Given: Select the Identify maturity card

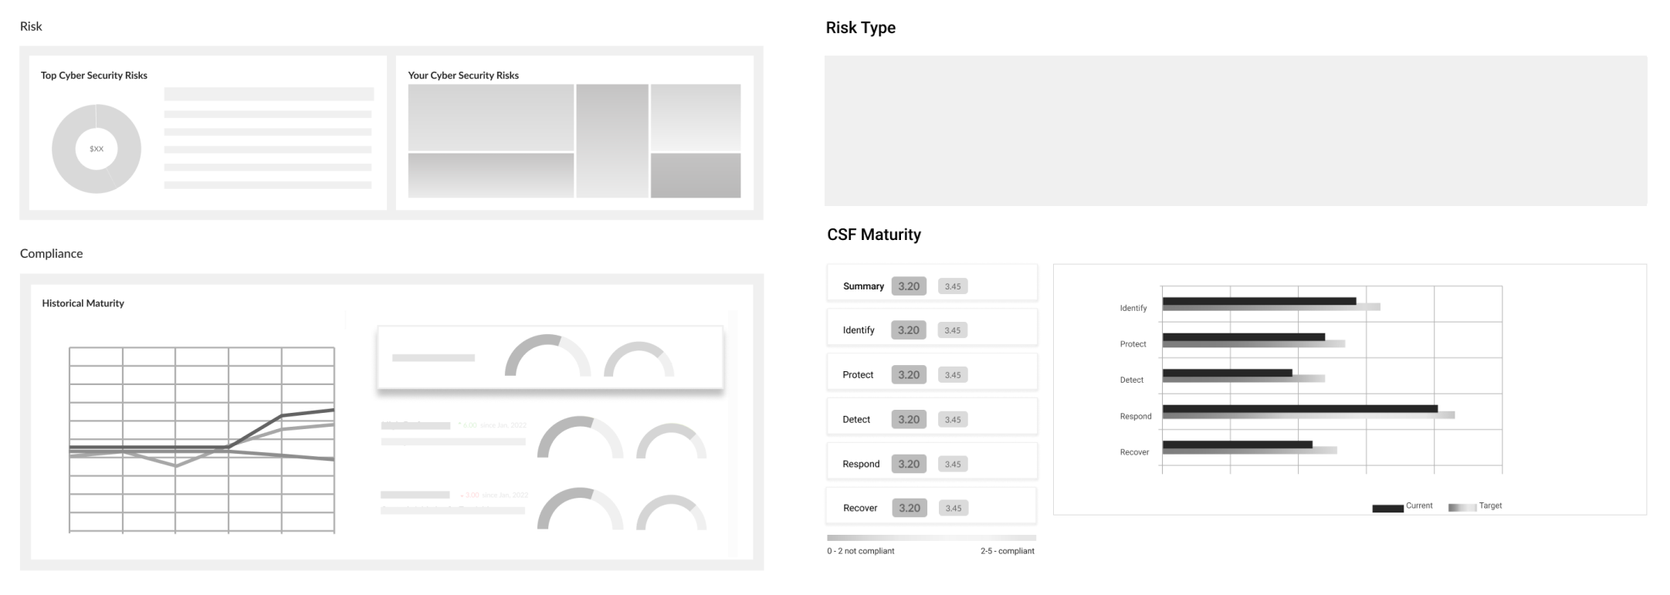Looking at the screenshot, I should [x=932, y=327].
